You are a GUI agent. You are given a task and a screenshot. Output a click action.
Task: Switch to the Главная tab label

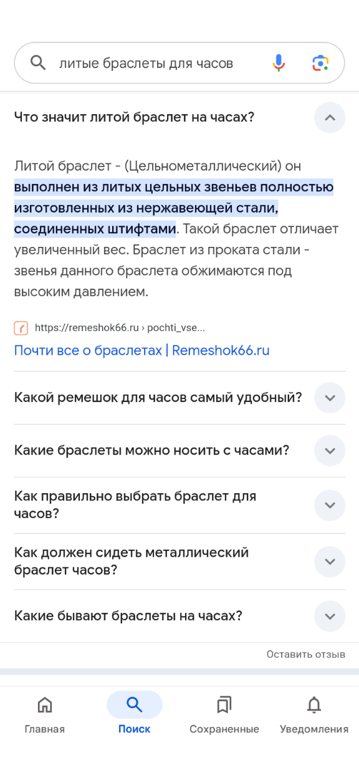(x=45, y=729)
